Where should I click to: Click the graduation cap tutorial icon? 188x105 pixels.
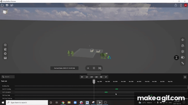[7, 5]
